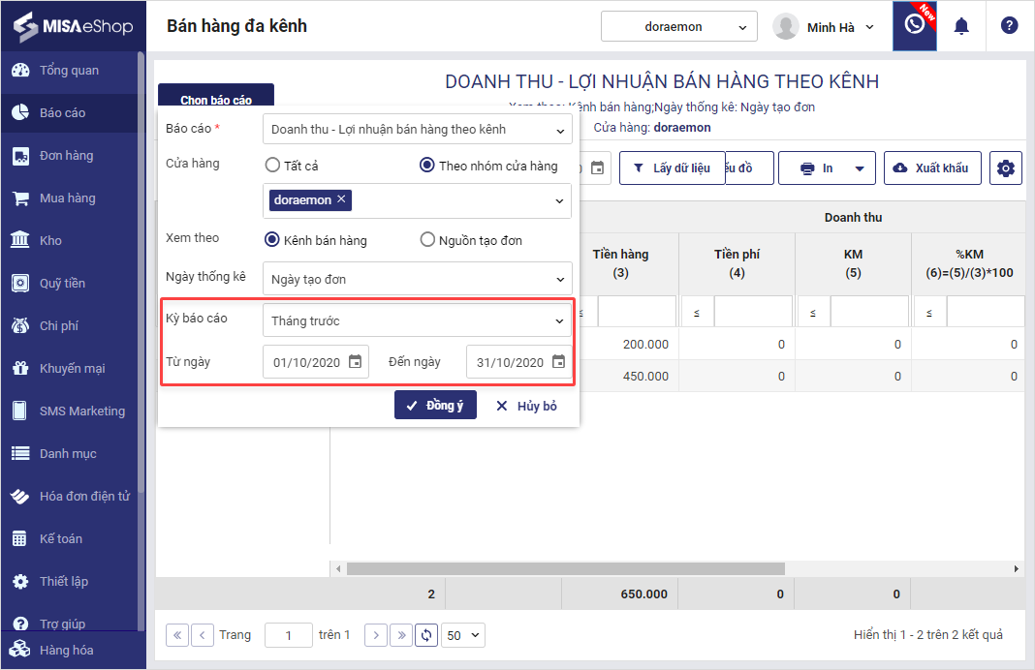Open the Từ ngày calendar picker icon
Viewport: 1035px width, 670px height.
355,361
